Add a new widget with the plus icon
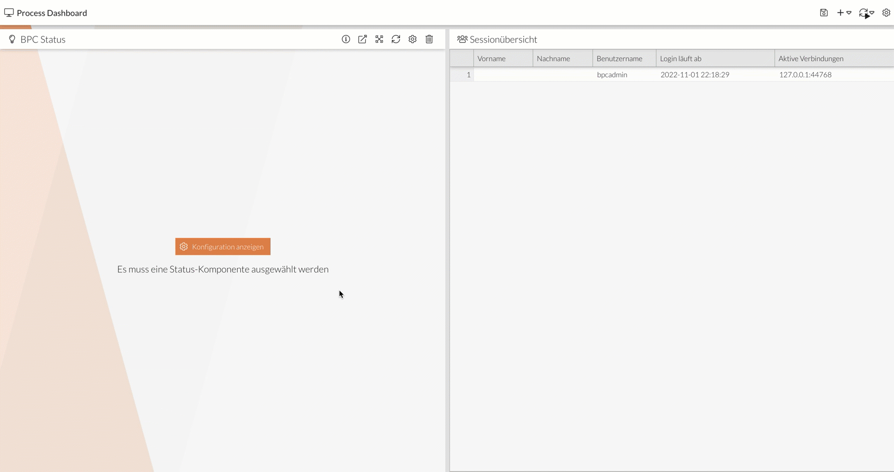This screenshot has width=894, height=472. 839,12
